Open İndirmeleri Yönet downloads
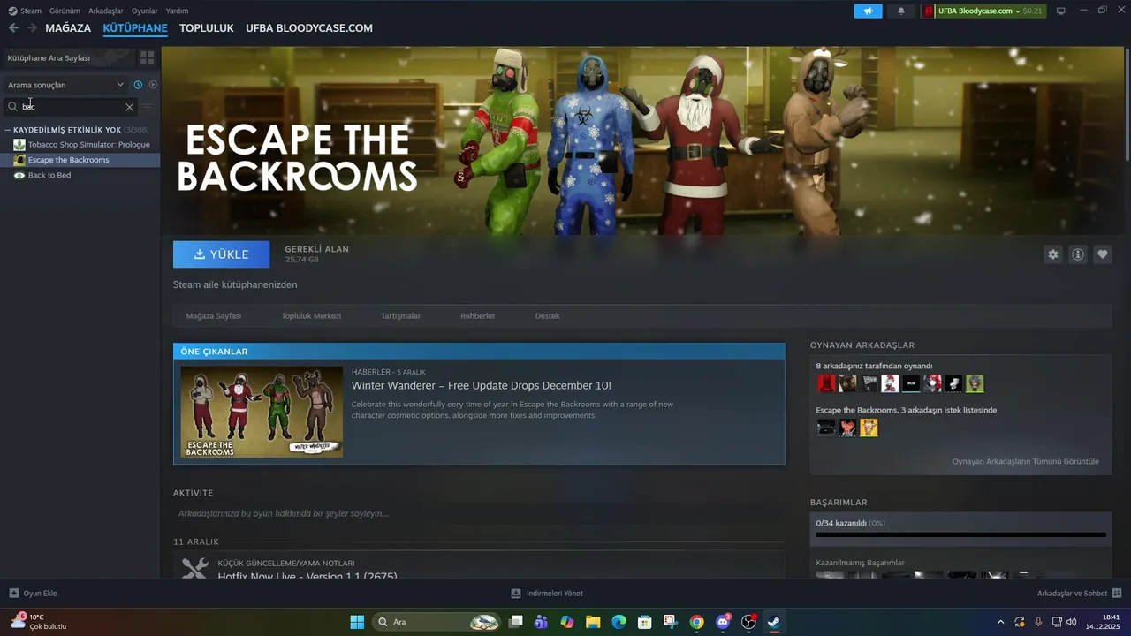Viewport: 1131px width, 636px height. 547,594
